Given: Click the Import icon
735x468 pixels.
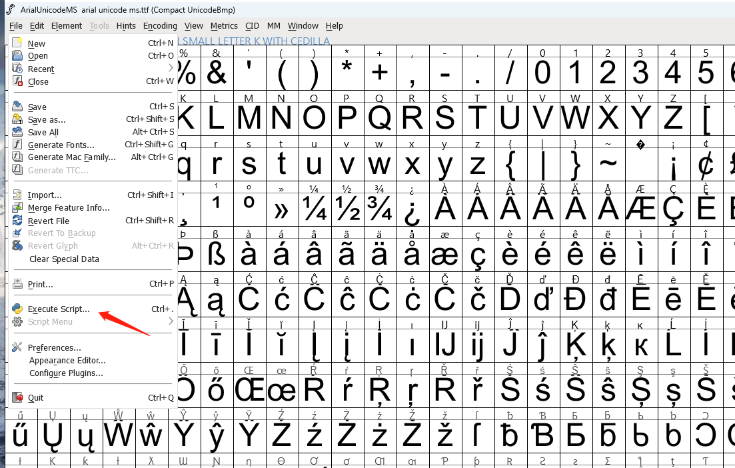Looking at the screenshot, I should pos(17,195).
